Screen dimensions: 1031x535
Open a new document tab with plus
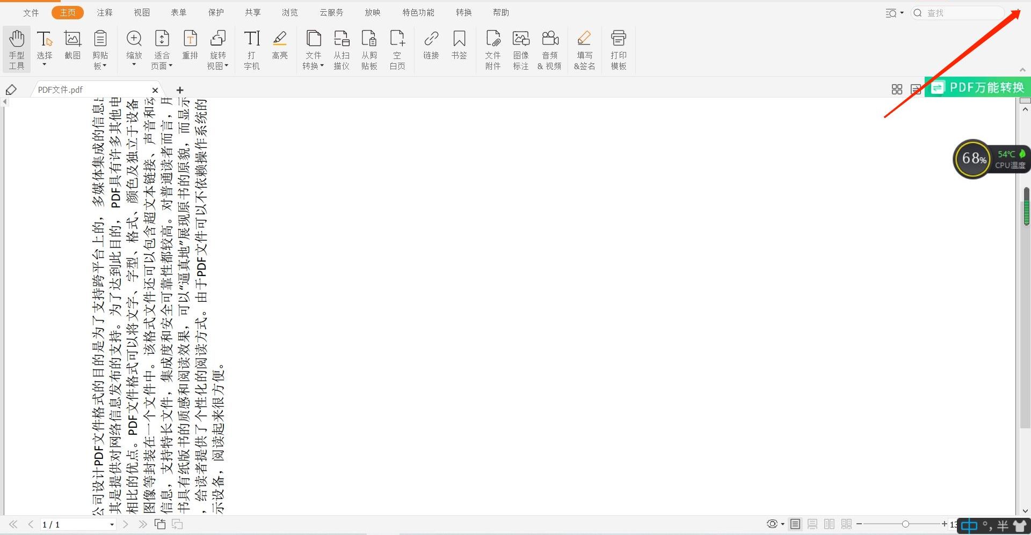coord(180,90)
